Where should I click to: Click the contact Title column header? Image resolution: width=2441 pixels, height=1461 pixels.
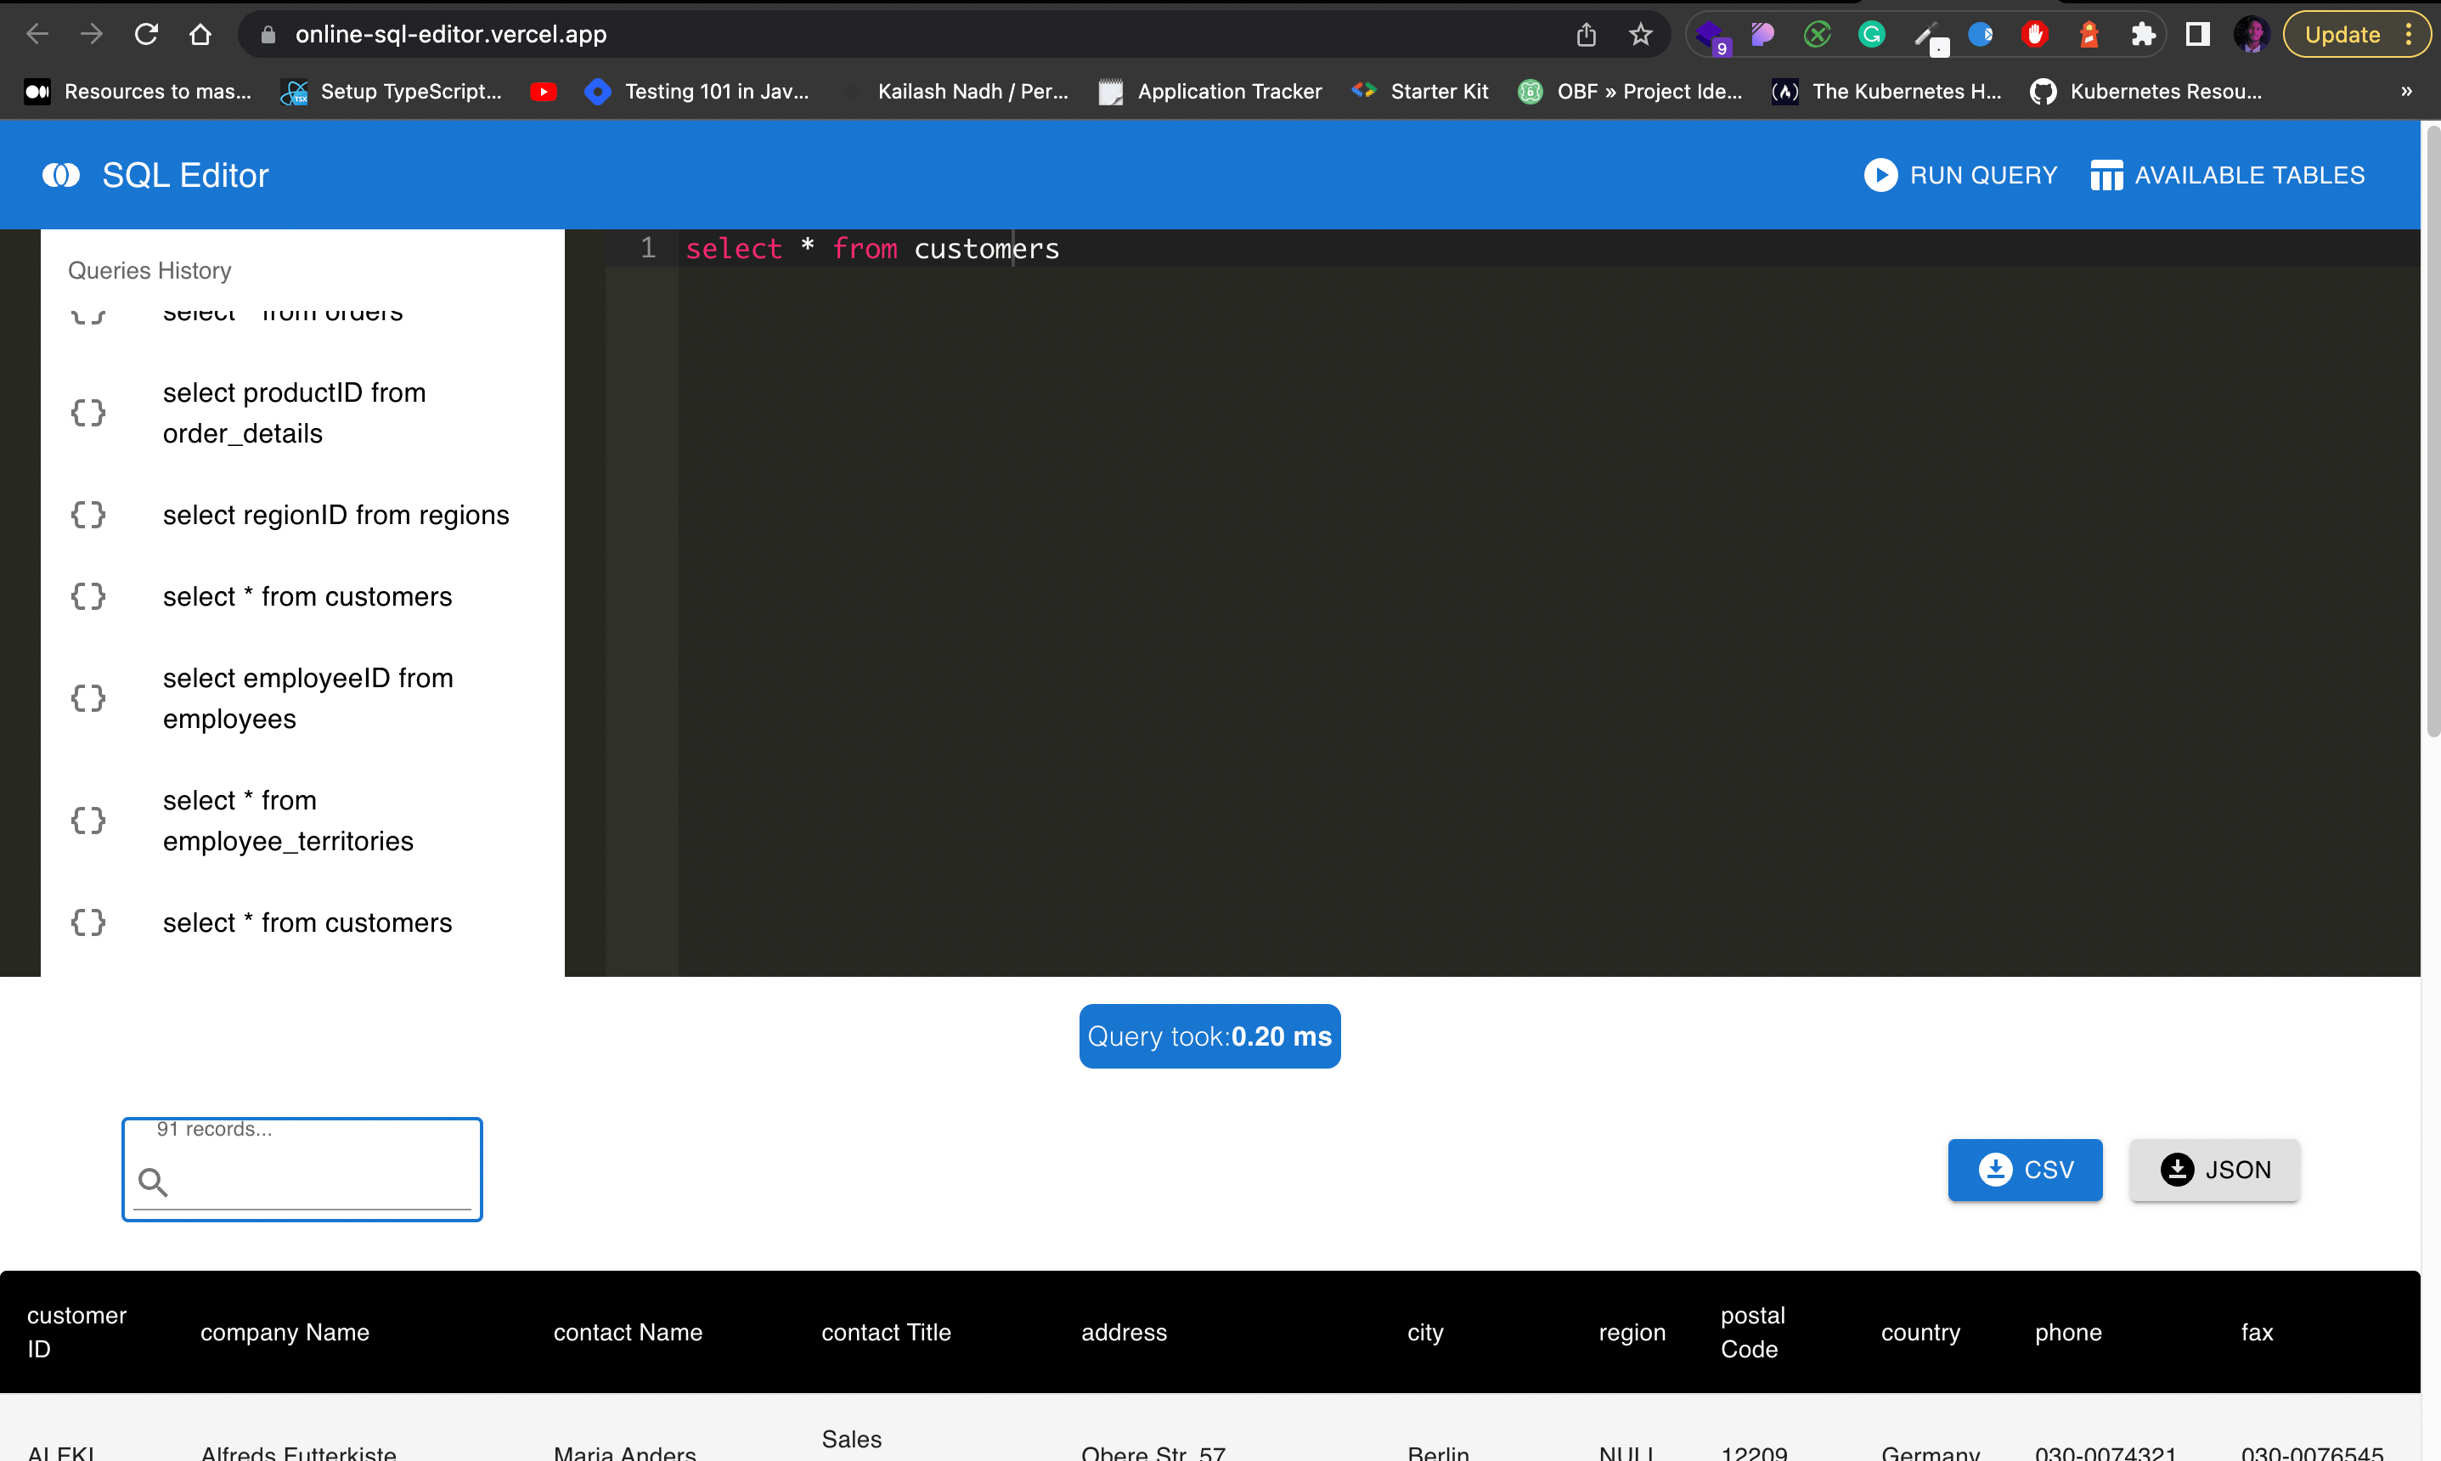886,1332
